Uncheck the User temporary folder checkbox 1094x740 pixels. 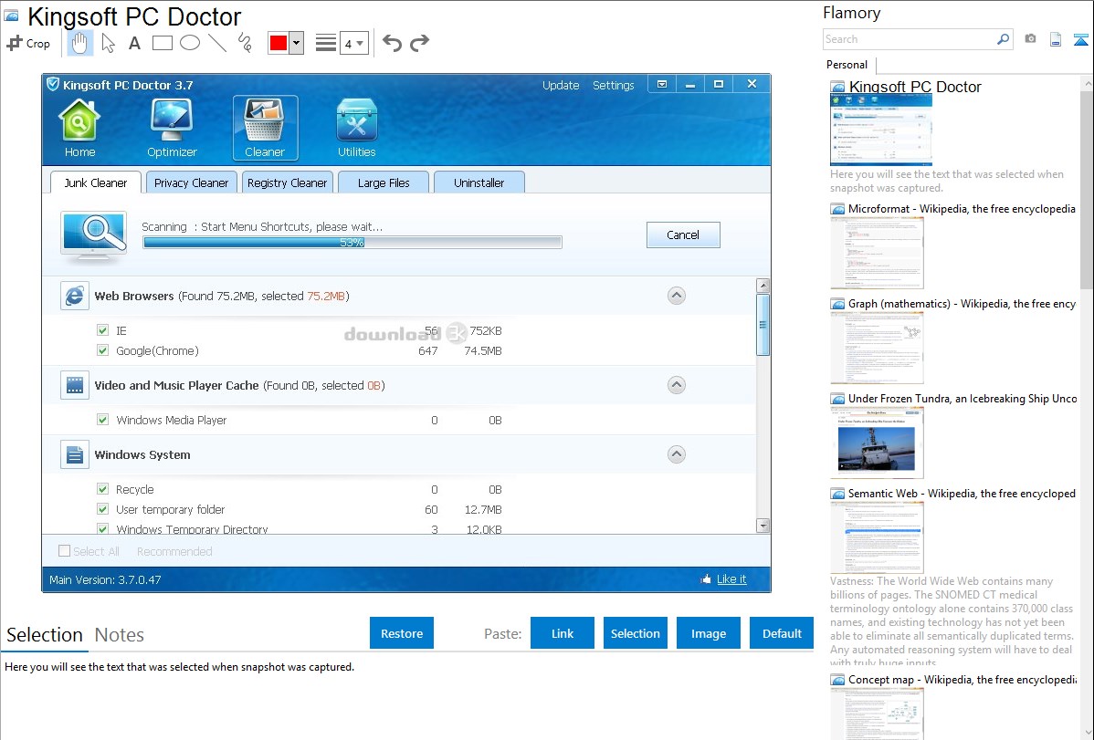[x=103, y=509]
